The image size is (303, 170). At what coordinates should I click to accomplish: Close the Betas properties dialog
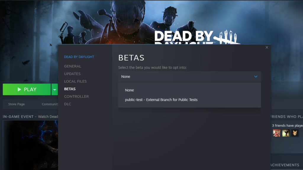tap(267, 48)
